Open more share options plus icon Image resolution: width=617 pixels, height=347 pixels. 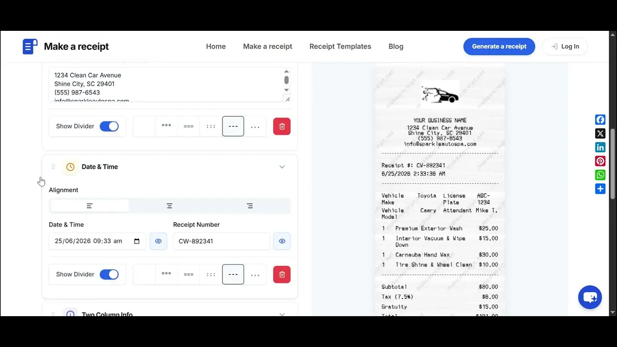pyautogui.click(x=600, y=188)
